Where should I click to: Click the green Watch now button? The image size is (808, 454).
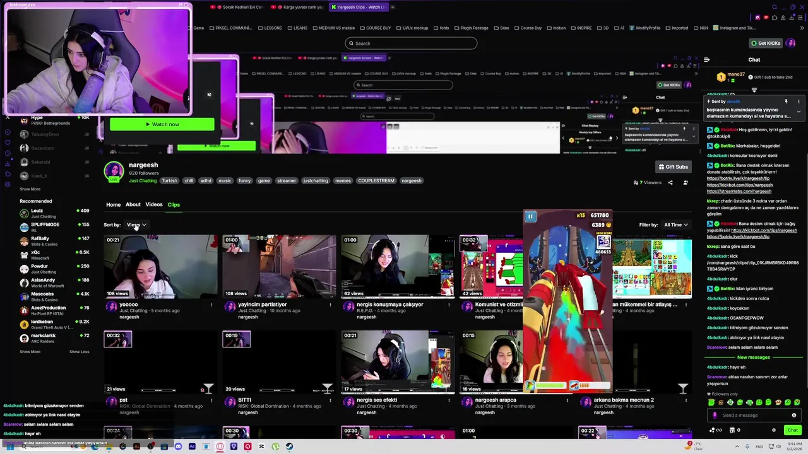pos(162,124)
